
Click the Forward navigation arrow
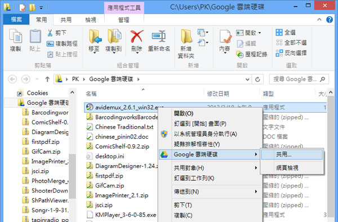tap(26, 79)
